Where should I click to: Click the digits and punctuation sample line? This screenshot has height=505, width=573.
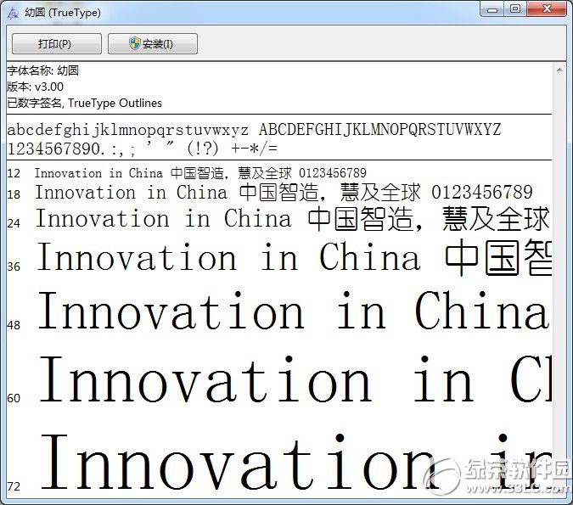click(x=142, y=149)
